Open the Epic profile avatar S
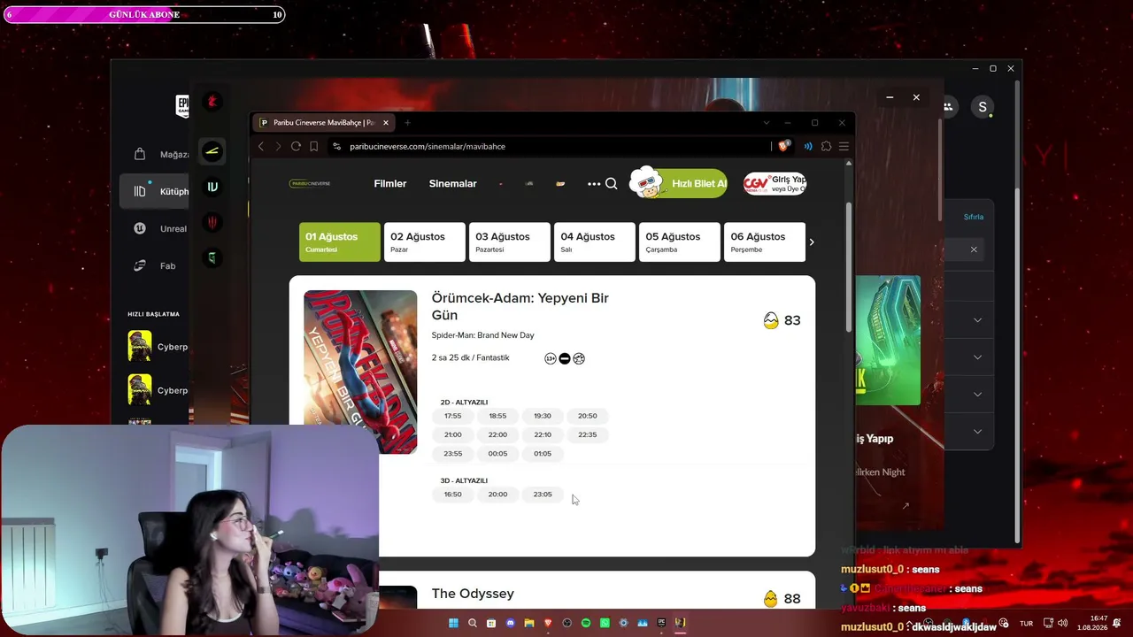The height and width of the screenshot is (637, 1133). 982,107
